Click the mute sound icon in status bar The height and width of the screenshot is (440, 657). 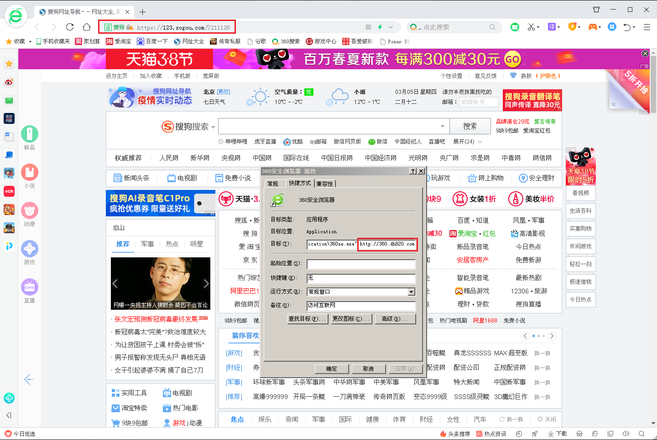point(626,434)
